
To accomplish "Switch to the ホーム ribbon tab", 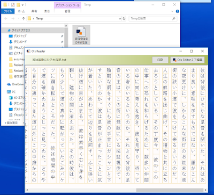I will point(21,11).
